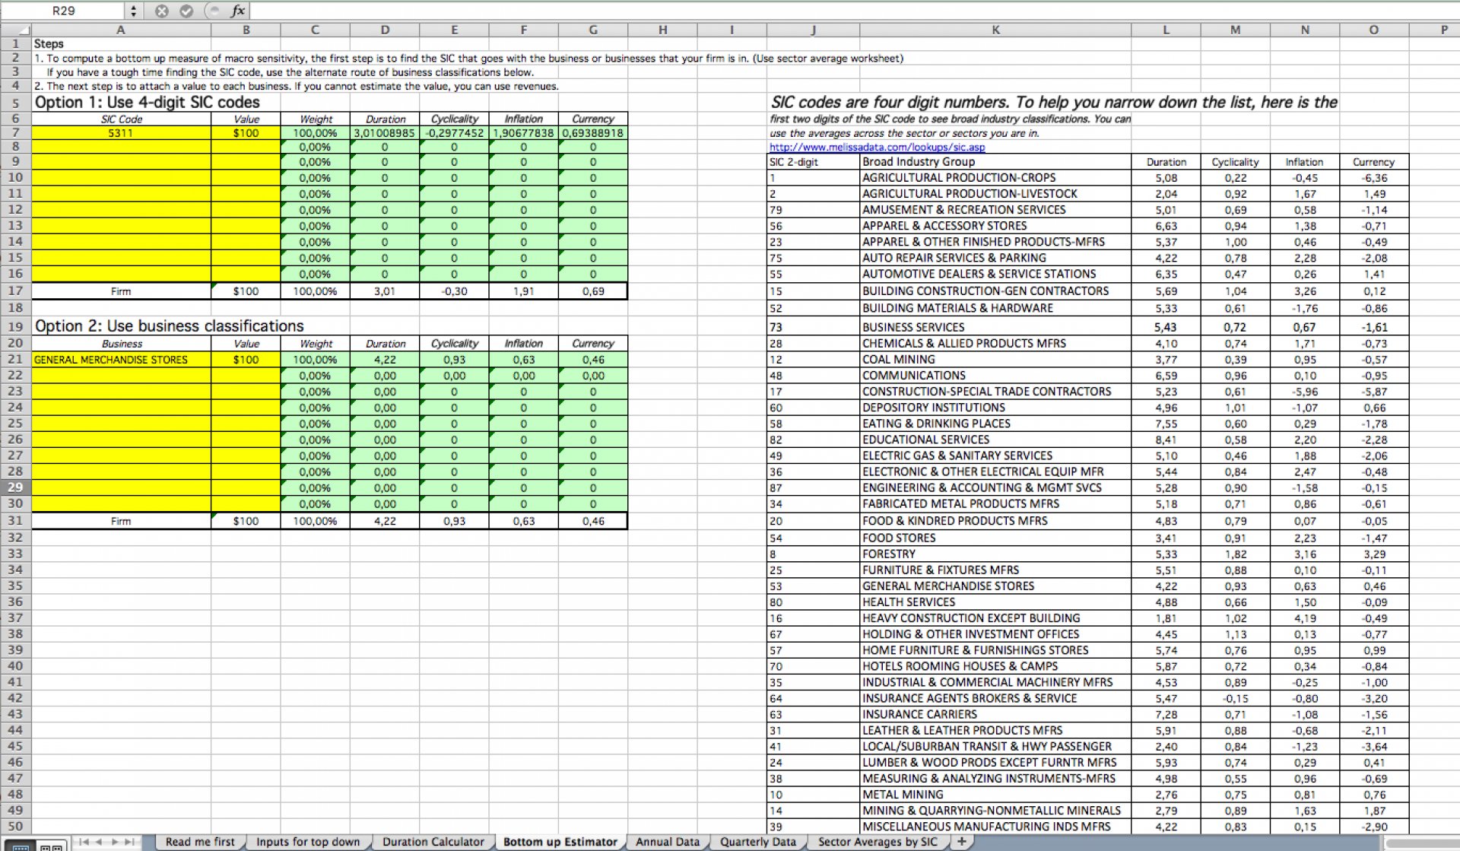This screenshot has width=1460, height=851.
Task: Click the weight cell 100,00% in row 21
Action: point(315,360)
